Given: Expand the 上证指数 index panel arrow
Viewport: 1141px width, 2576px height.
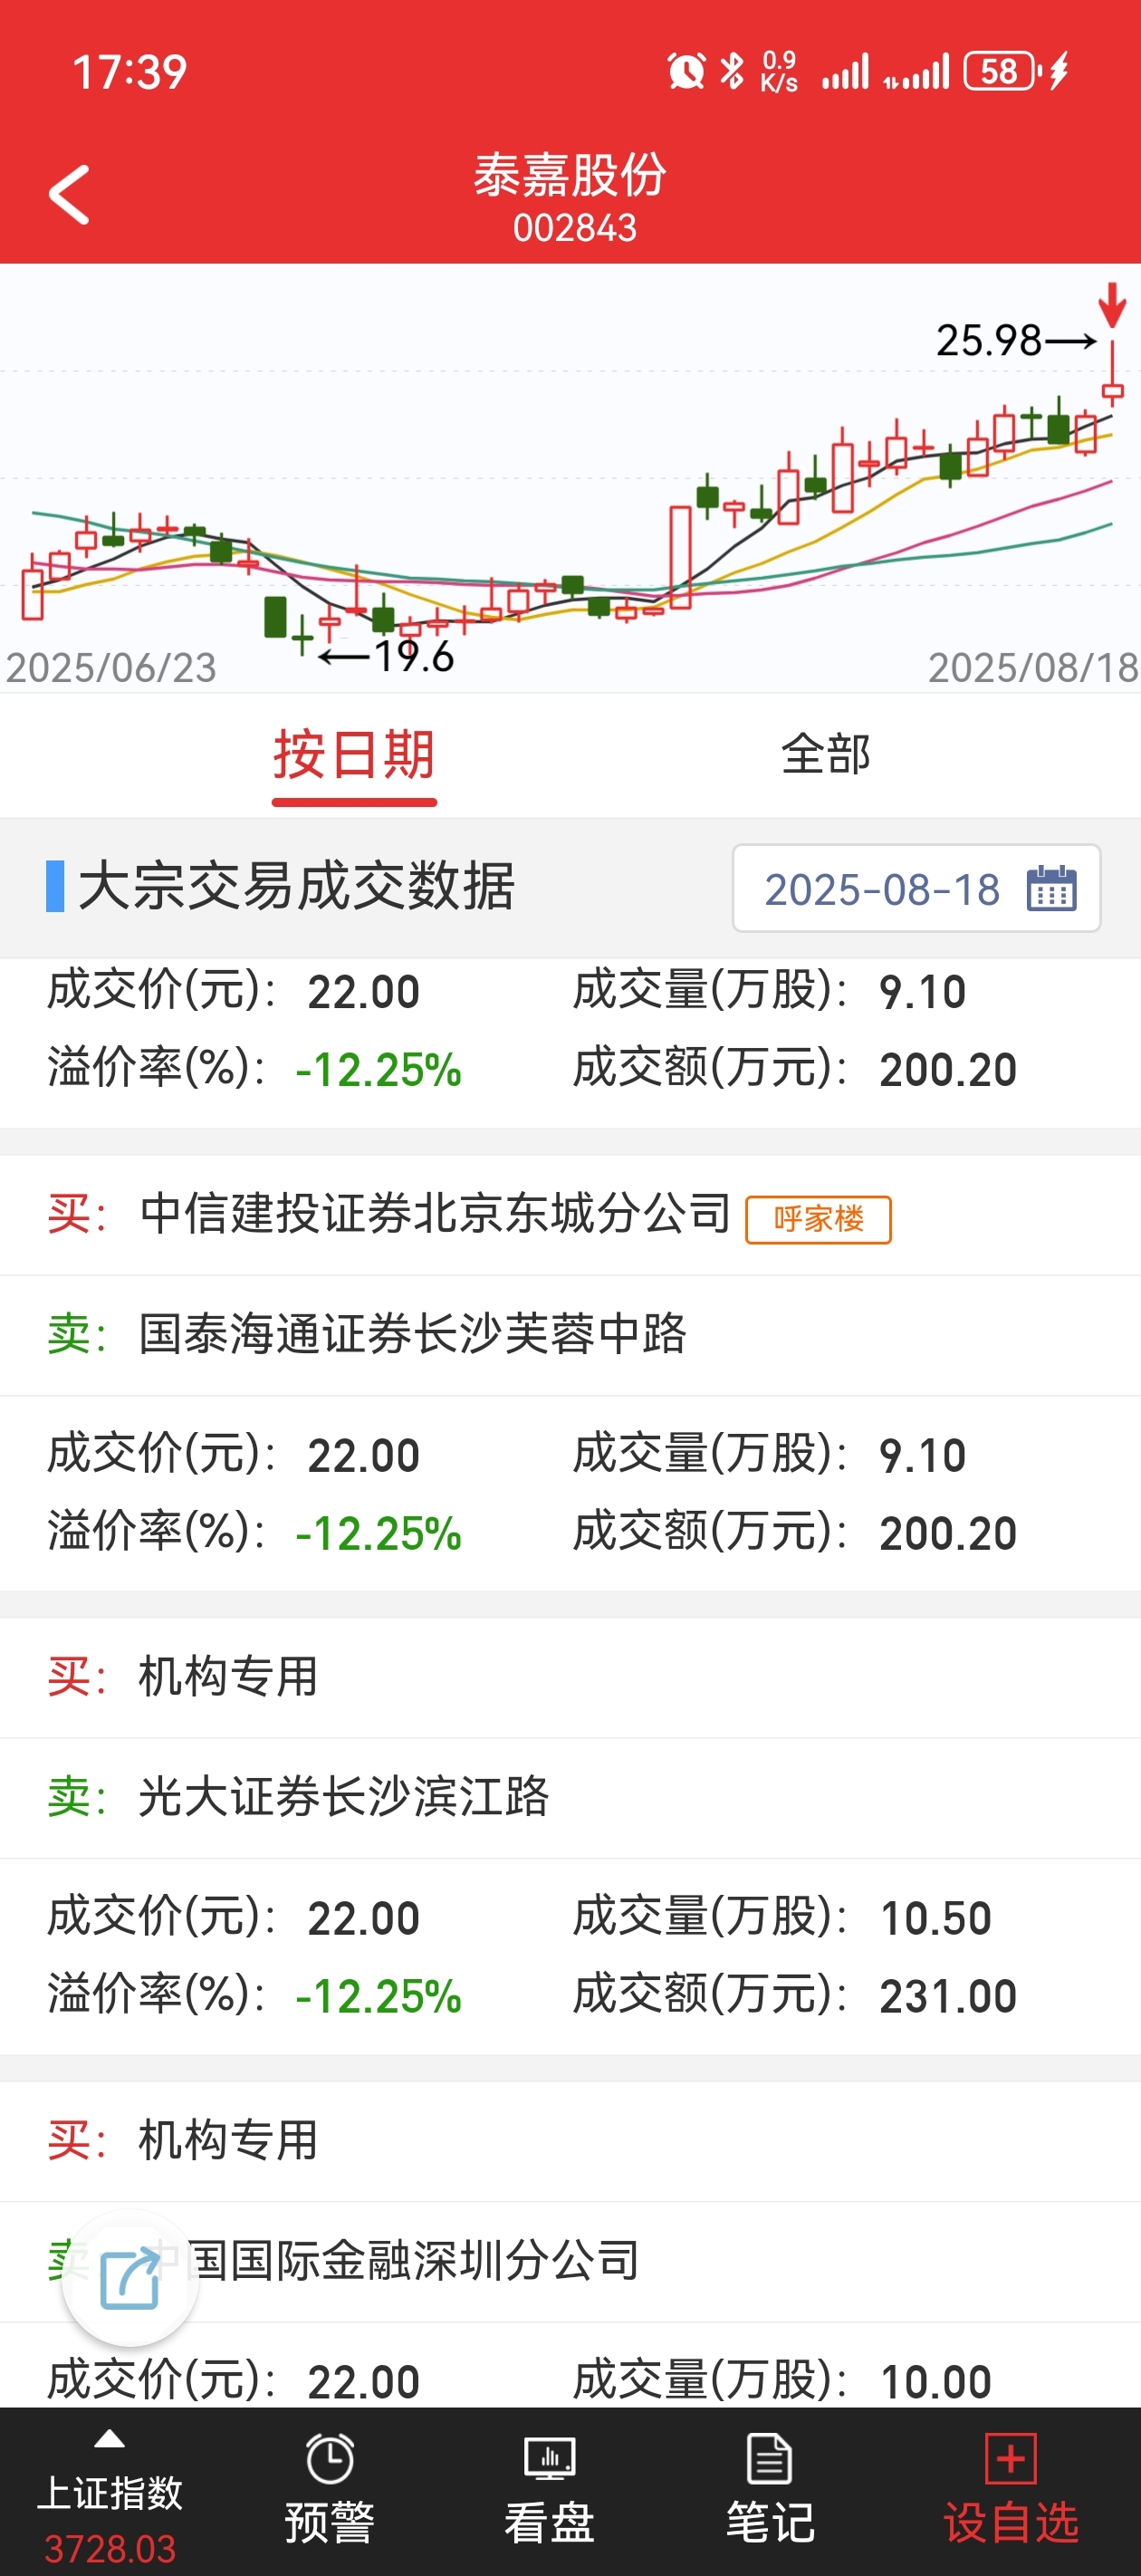Looking at the screenshot, I should pyautogui.click(x=109, y=2439).
